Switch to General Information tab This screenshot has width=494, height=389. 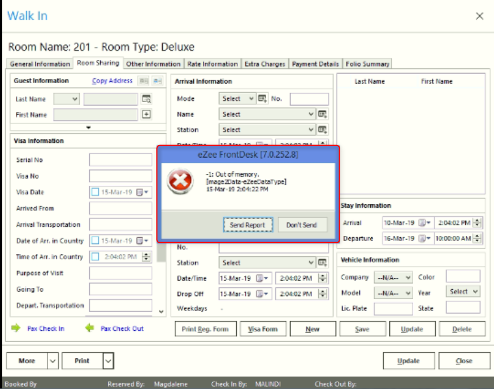pyautogui.click(x=40, y=64)
